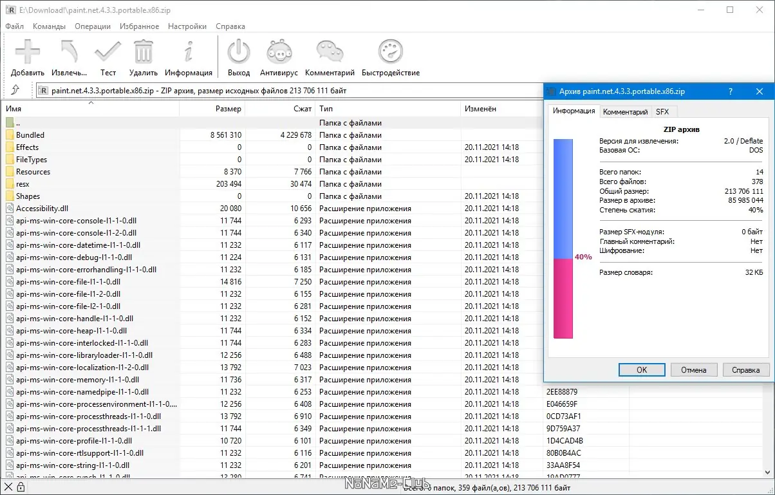Screen dimensions: 775x495
Task: Click OK in the archive info dialog
Action: pyautogui.click(x=642, y=370)
